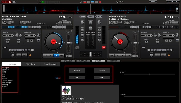Select the overloop effect
The image size is (181, 103).
(x=5, y=85)
